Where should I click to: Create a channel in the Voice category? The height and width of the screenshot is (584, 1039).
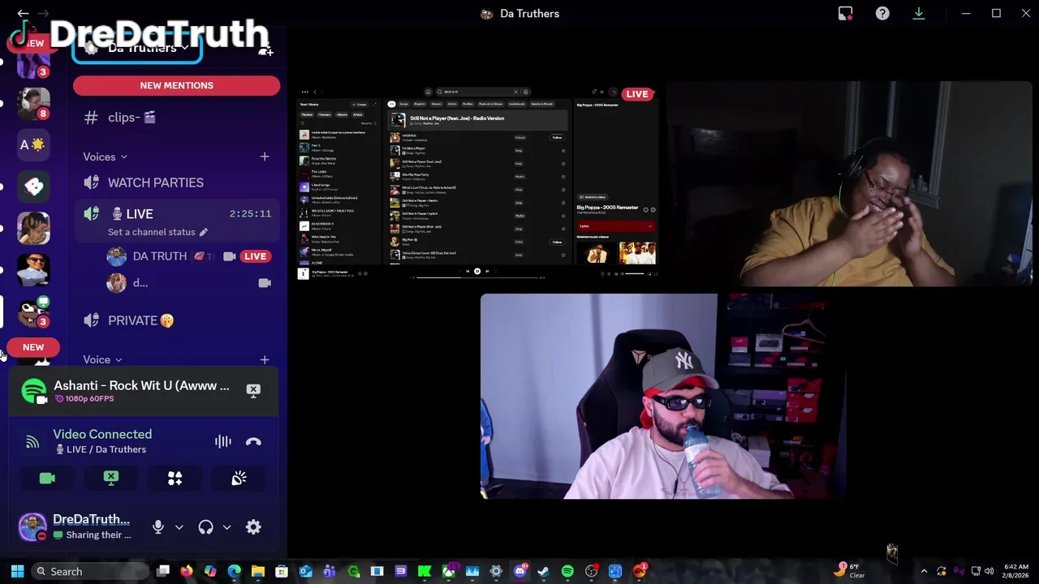click(x=265, y=359)
